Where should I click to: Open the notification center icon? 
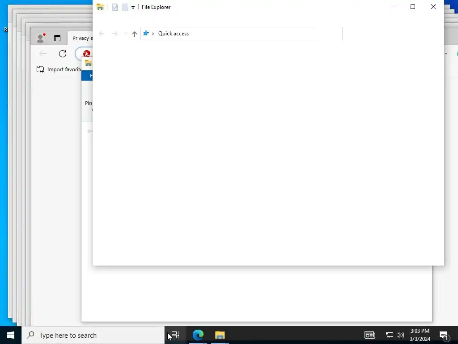tap(444, 335)
